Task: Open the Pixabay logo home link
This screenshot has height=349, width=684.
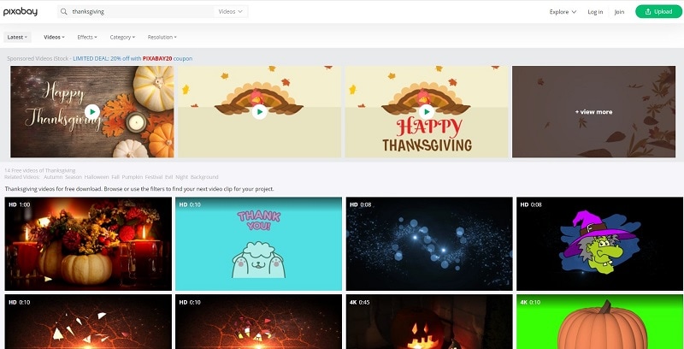Action: point(20,12)
